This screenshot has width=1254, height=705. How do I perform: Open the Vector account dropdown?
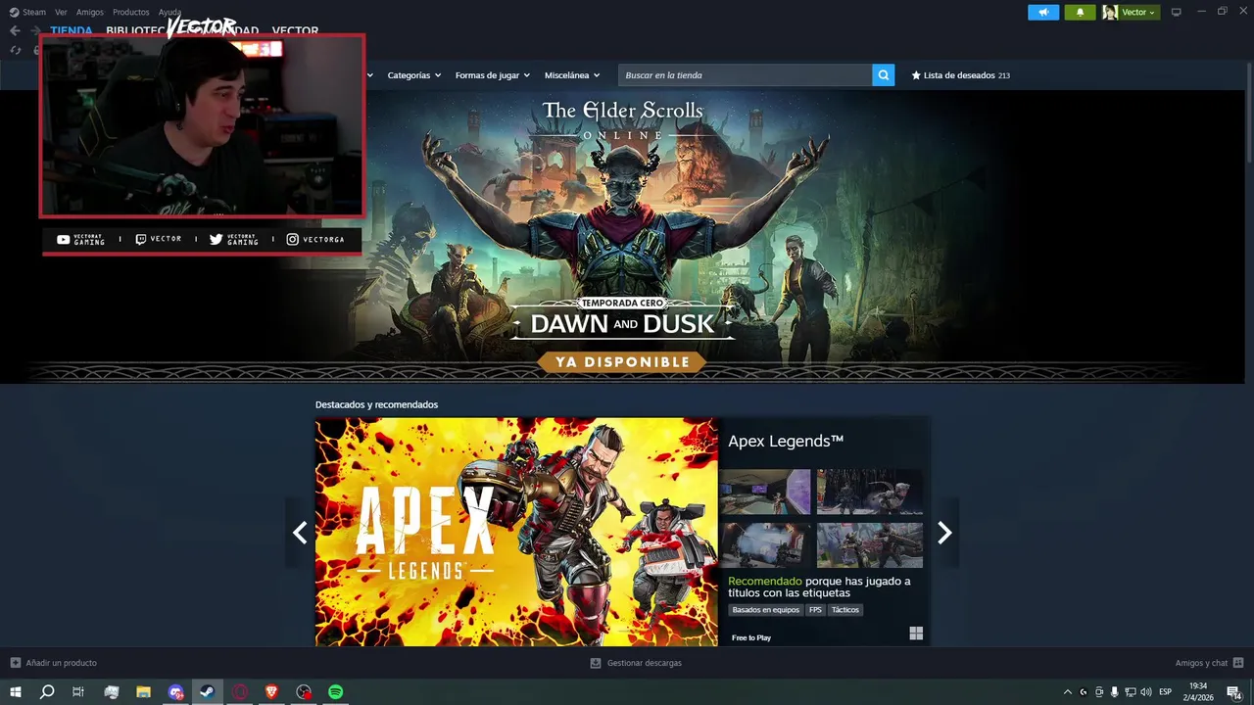point(1131,12)
